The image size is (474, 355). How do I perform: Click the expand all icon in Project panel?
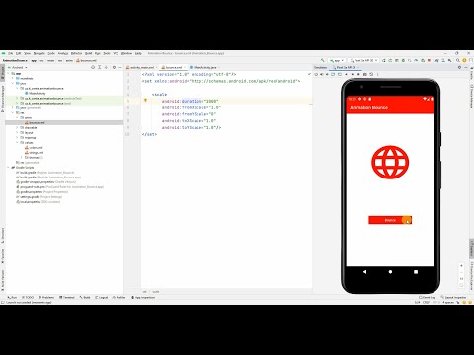pos(100,67)
